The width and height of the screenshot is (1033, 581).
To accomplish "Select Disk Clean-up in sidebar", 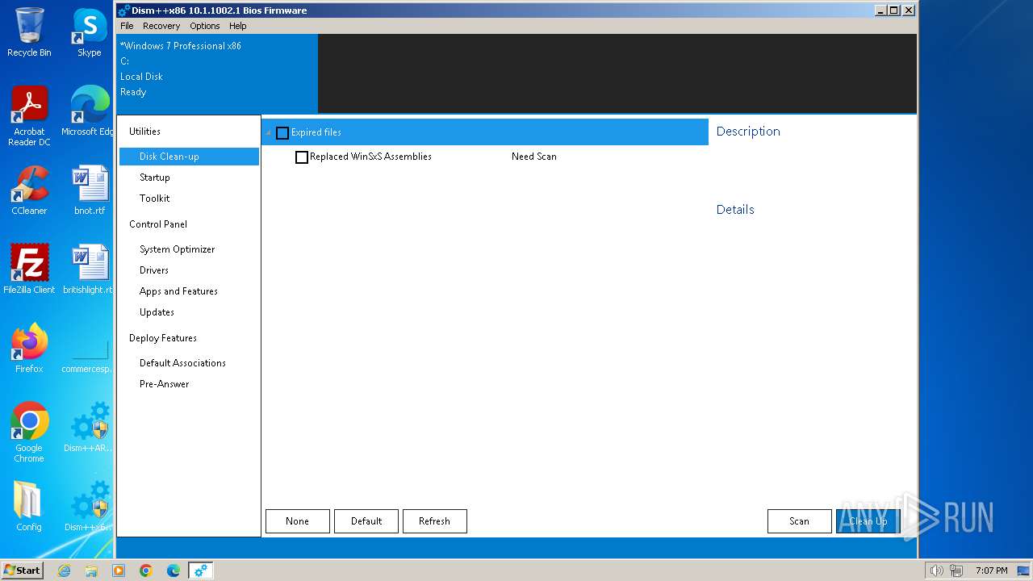I will point(189,157).
